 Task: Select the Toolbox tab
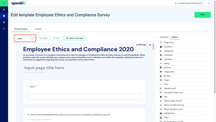click(x=175, y=37)
